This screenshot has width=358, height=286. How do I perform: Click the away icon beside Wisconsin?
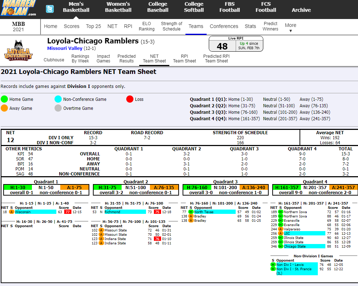(x=11, y=212)
